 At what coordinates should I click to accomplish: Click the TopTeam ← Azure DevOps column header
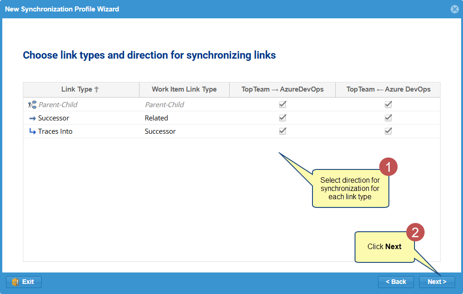point(388,90)
